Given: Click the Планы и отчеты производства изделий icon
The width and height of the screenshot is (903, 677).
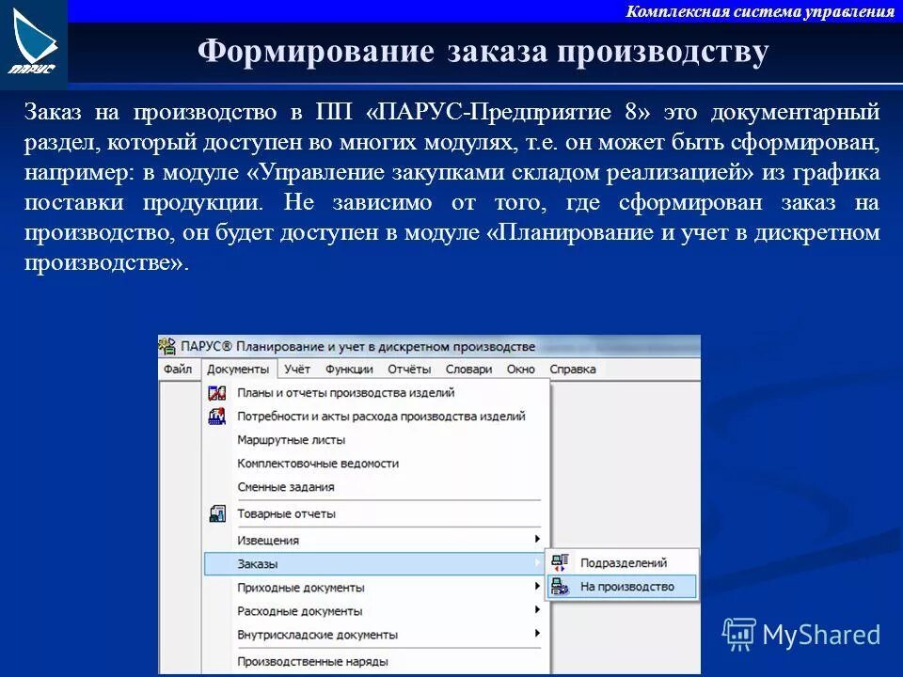Looking at the screenshot, I should (216, 394).
